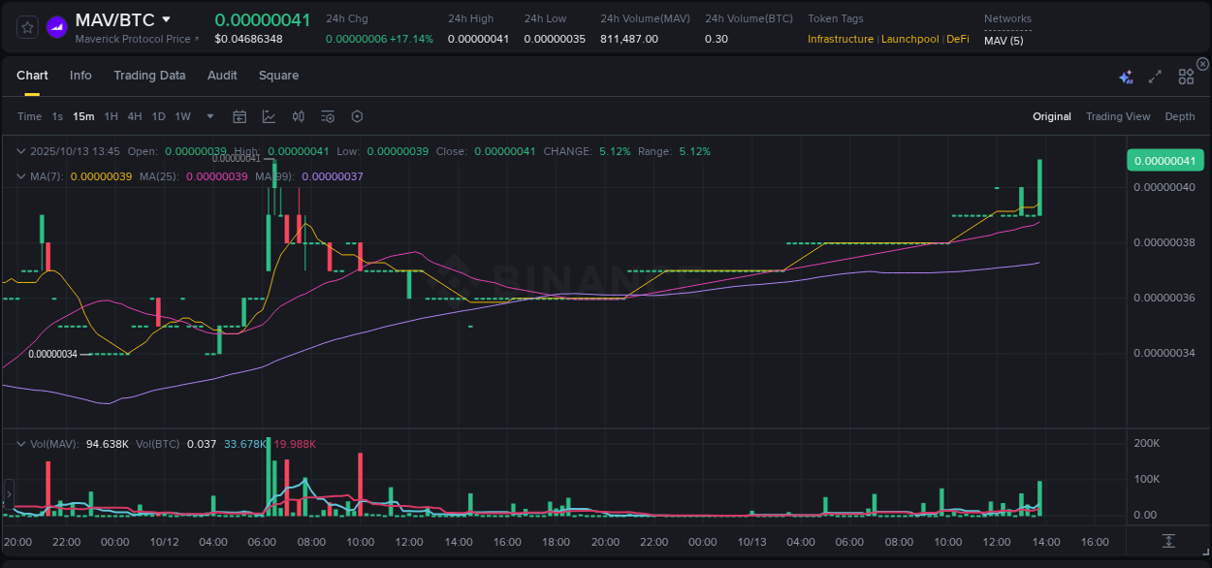The image size is (1212, 568).
Task: Collapse the MA indicator row
Action: pyautogui.click(x=20, y=176)
